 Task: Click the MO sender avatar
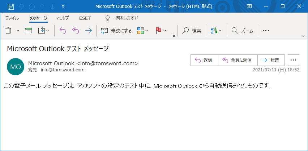coord(16,67)
